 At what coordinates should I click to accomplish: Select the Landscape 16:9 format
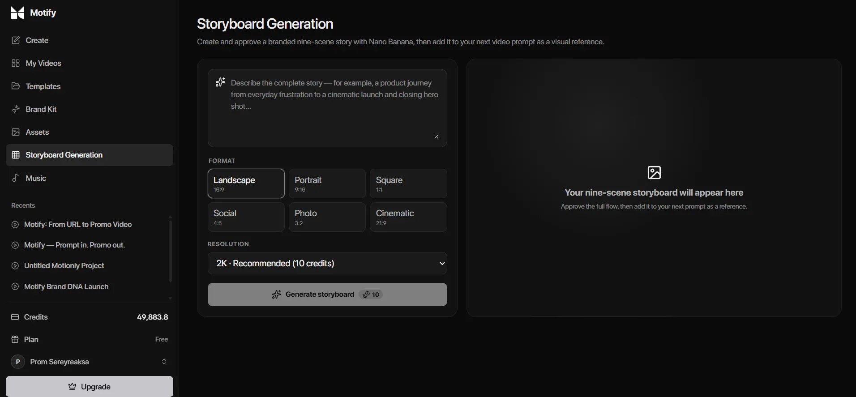pyautogui.click(x=246, y=184)
